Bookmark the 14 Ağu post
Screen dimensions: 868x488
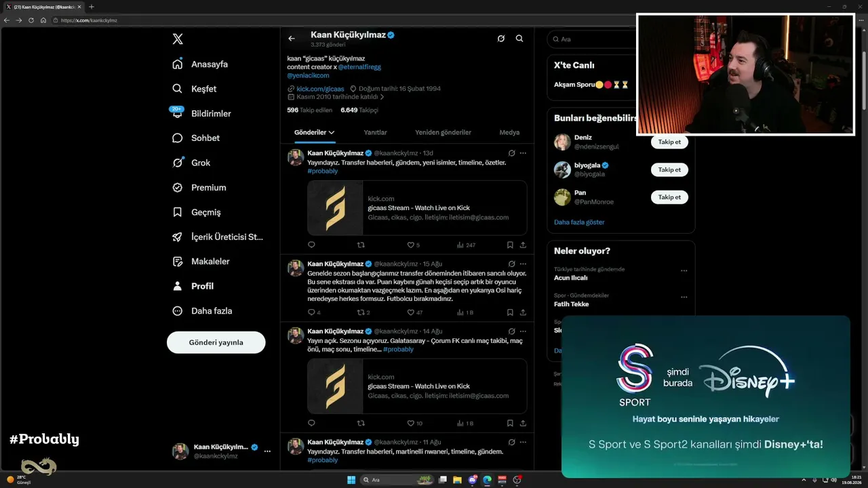[510, 423]
